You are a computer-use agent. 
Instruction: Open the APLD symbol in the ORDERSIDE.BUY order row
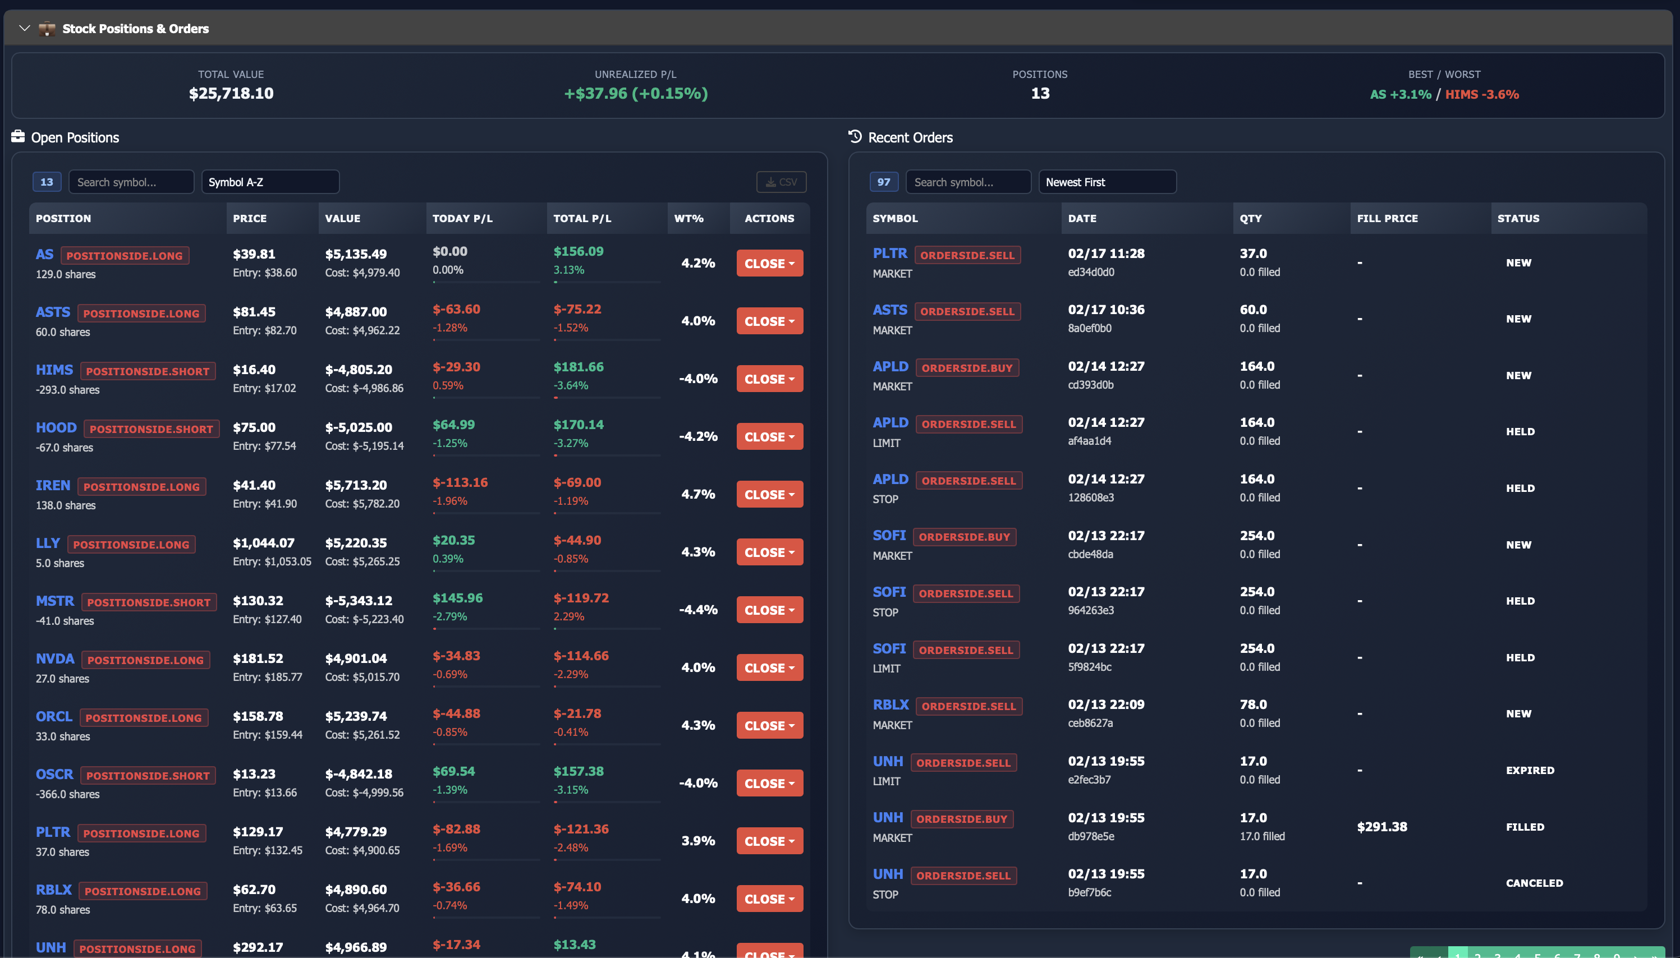(x=891, y=366)
